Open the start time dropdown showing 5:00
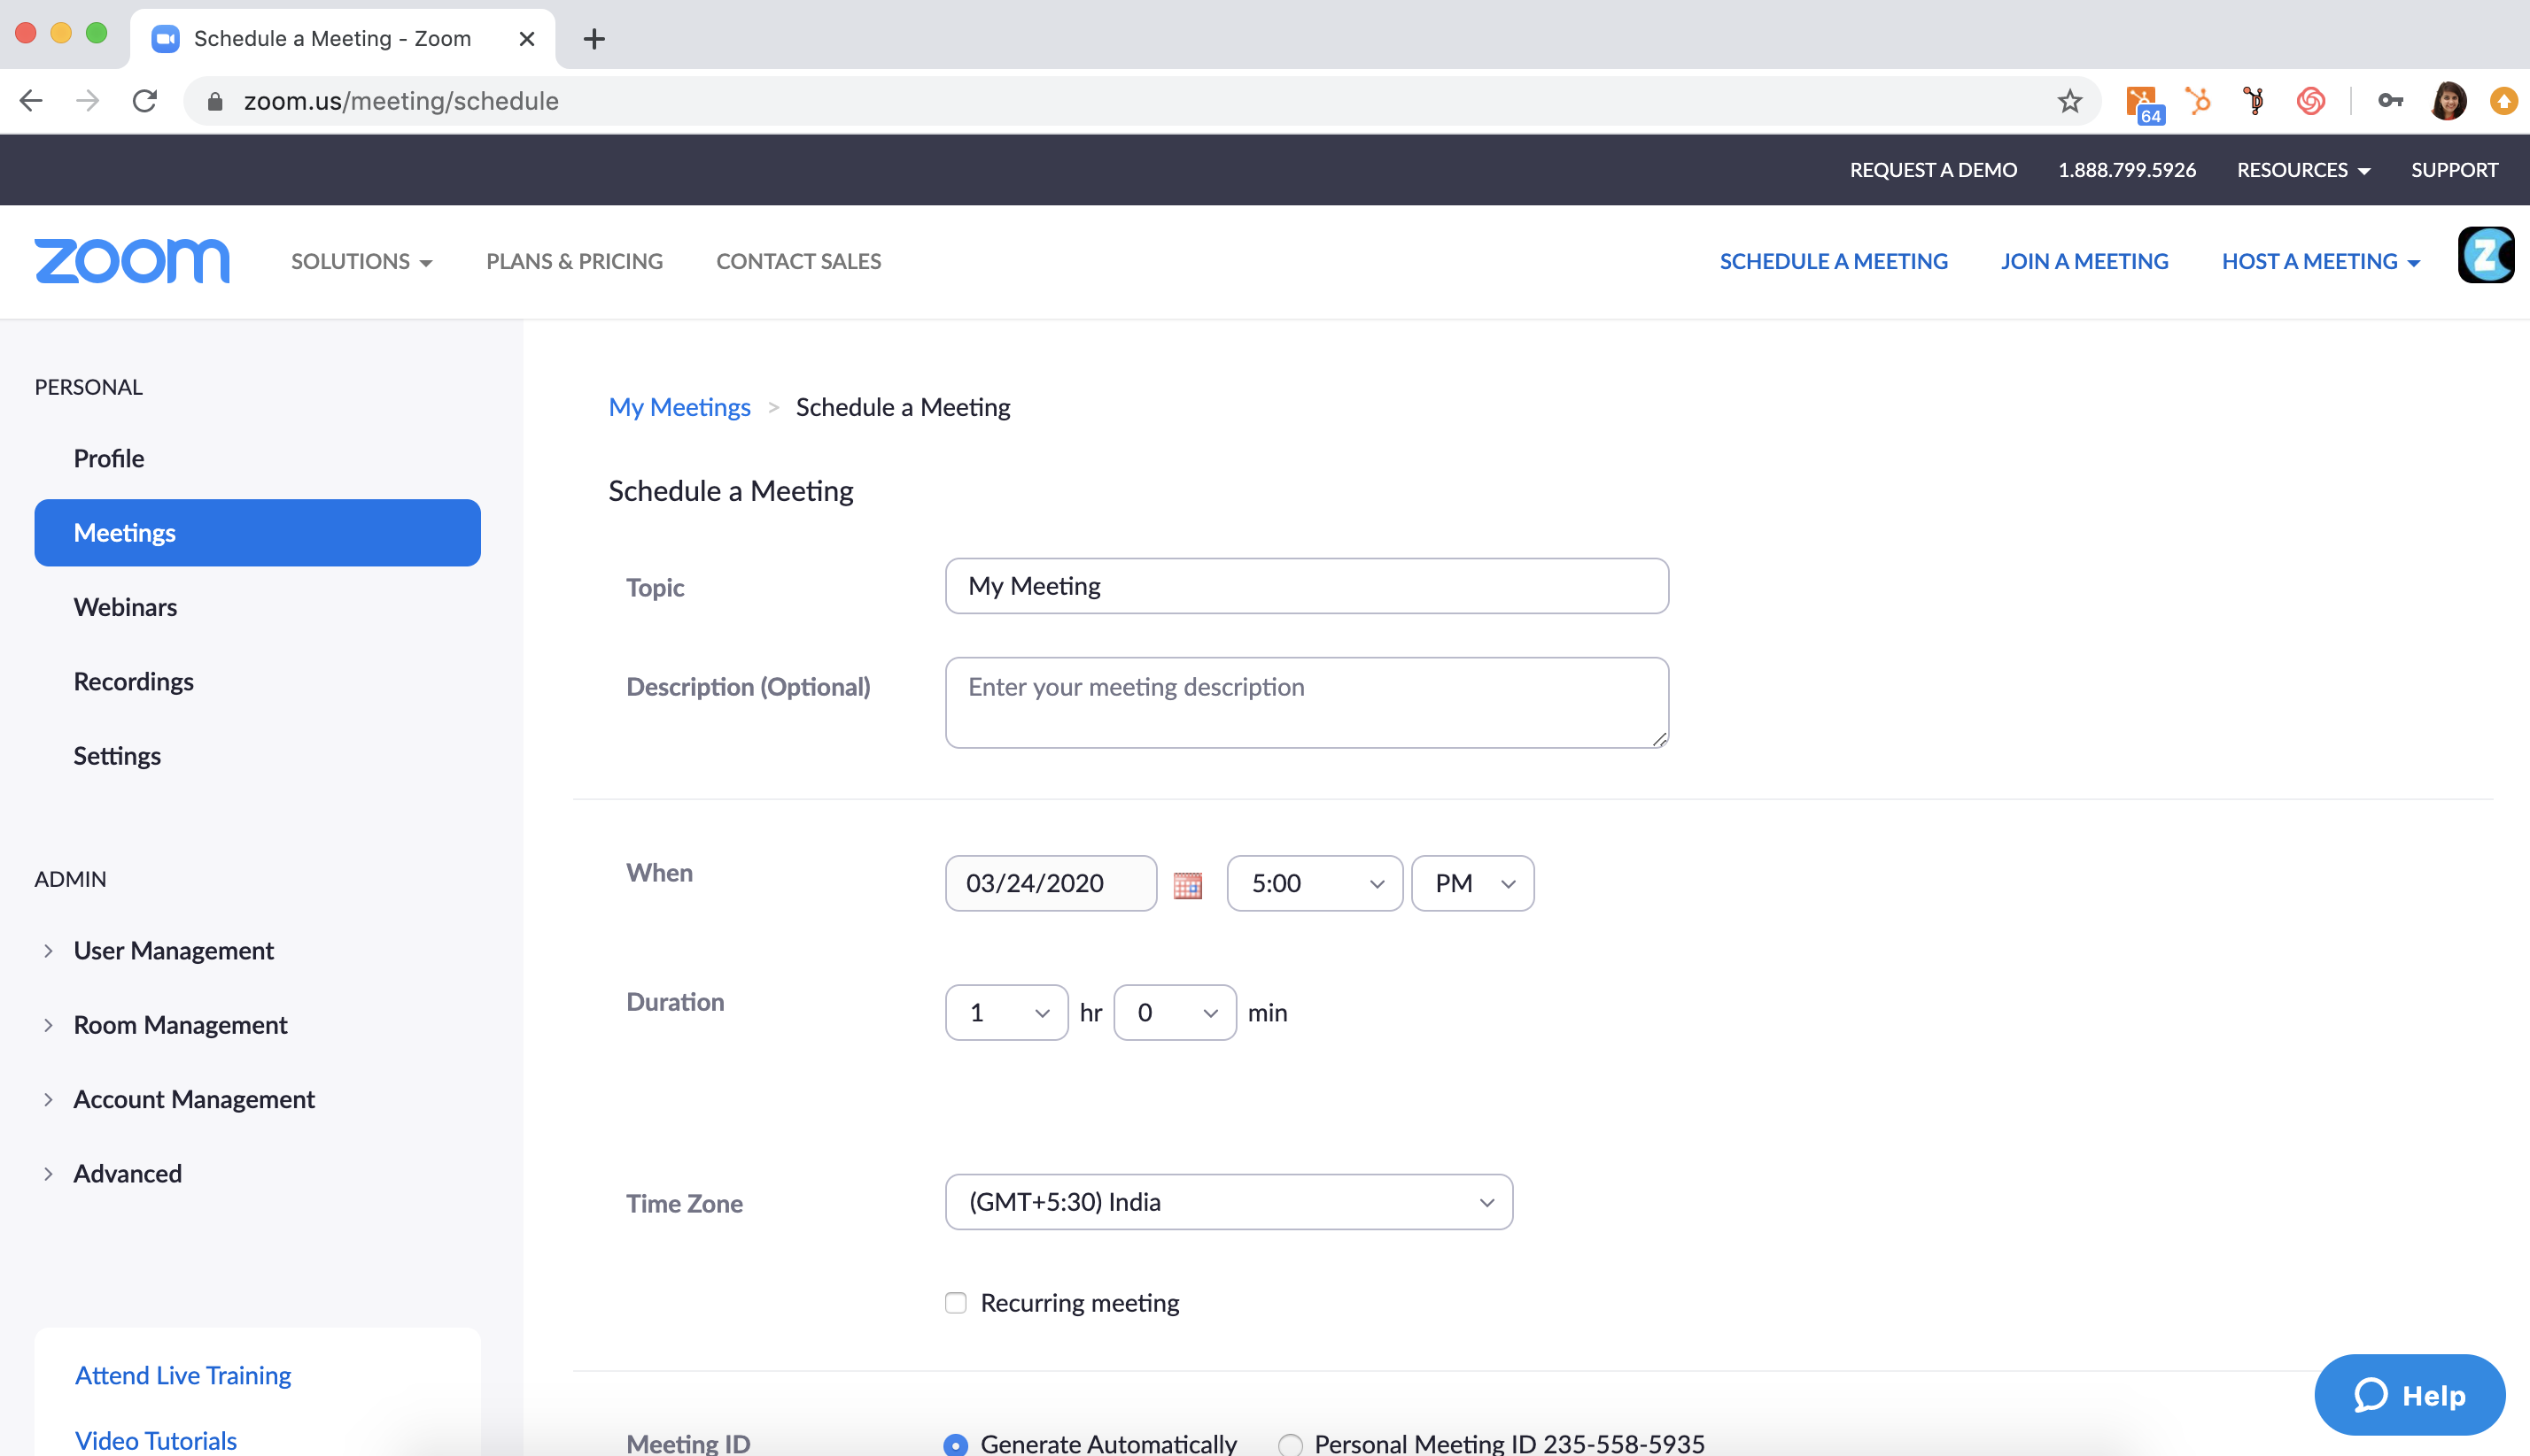The width and height of the screenshot is (2530, 1456). 1314,883
